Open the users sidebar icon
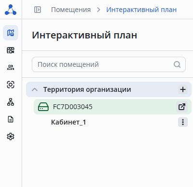 click(x=11, y=67)
